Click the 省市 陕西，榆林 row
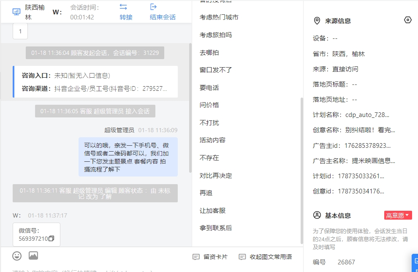 pos(339,54)
